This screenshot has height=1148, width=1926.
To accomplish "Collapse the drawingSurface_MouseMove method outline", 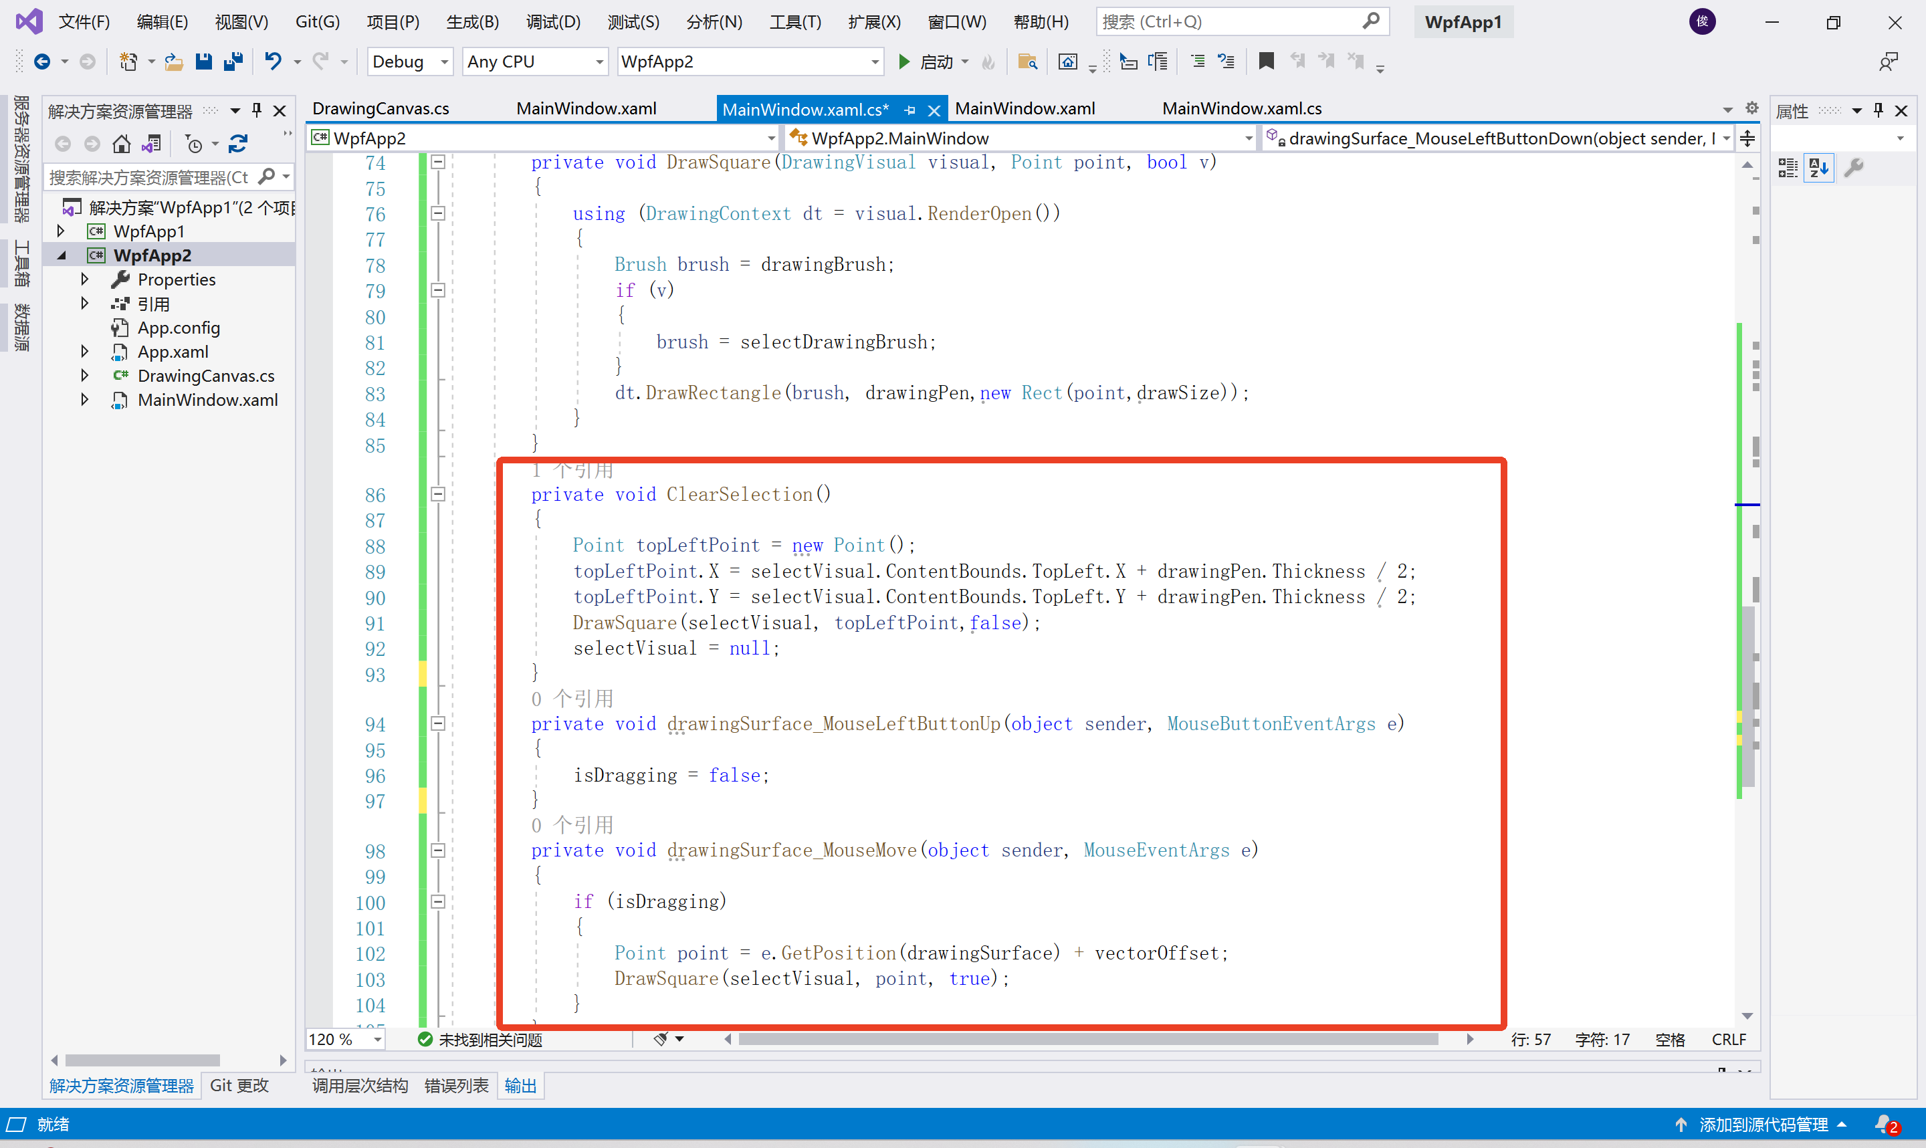I will coord(438,850).
